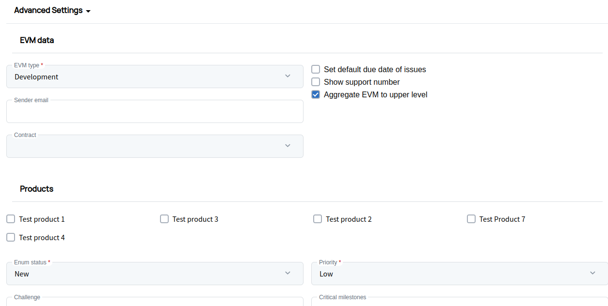Click the chevron arrow in Contract field
The width and height of the screenshot is (608, 306).
pos(288,146)
